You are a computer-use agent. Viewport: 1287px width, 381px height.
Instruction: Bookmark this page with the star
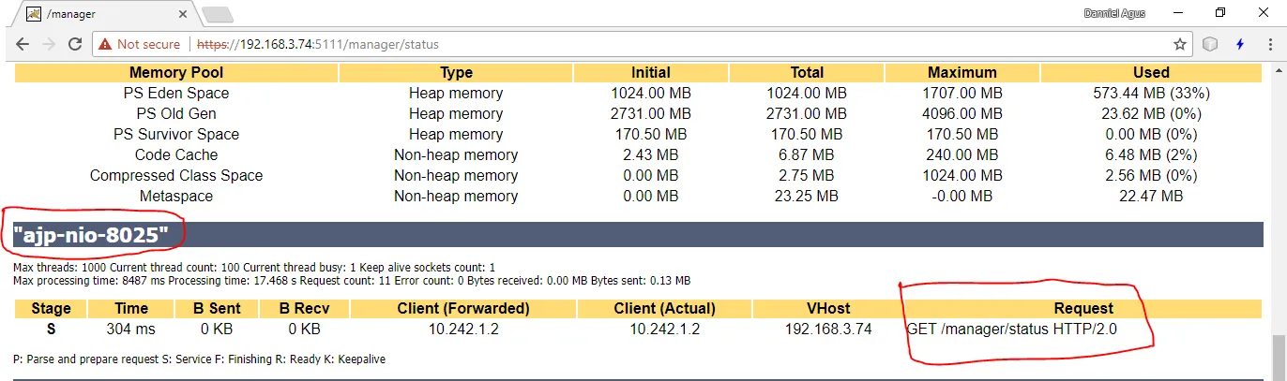[1179, 44]
